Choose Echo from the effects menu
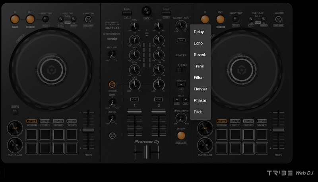 200,43
